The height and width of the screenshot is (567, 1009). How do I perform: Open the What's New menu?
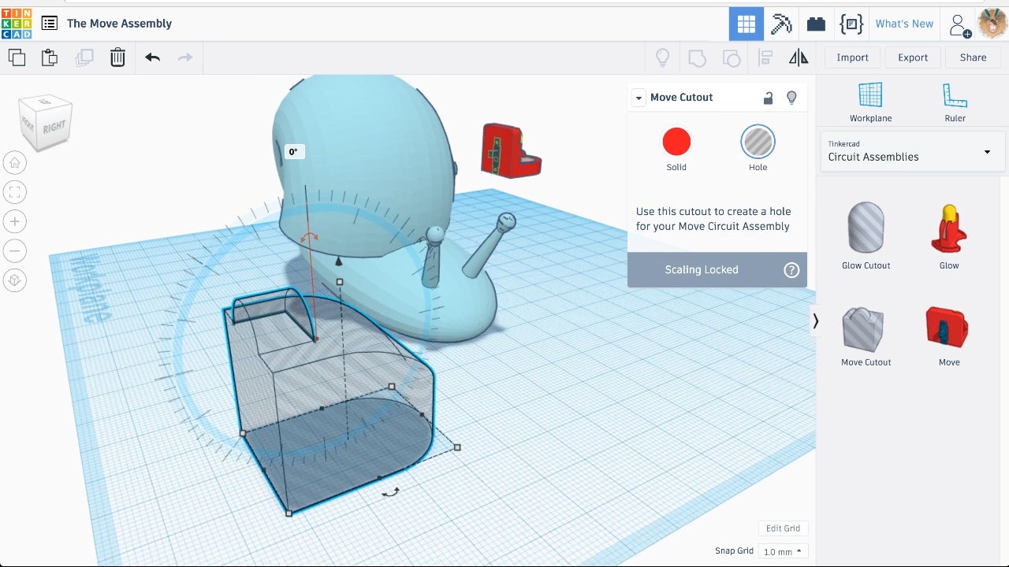click(904, 24)
